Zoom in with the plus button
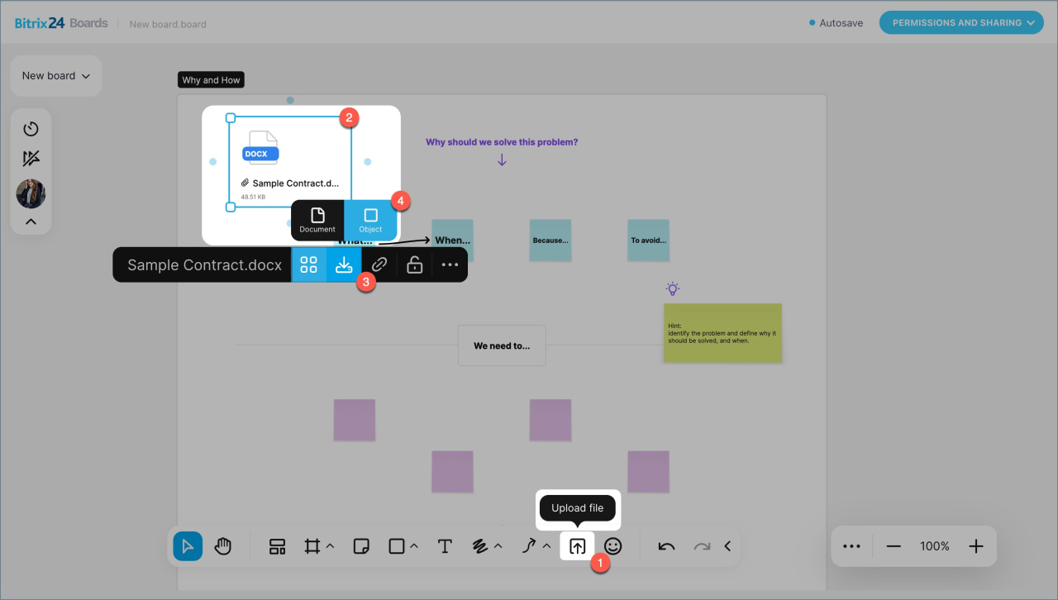 pos(976,546)
